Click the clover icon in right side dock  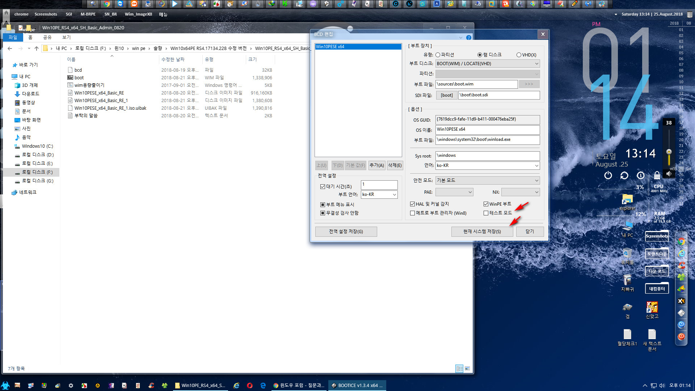(682, 277)
